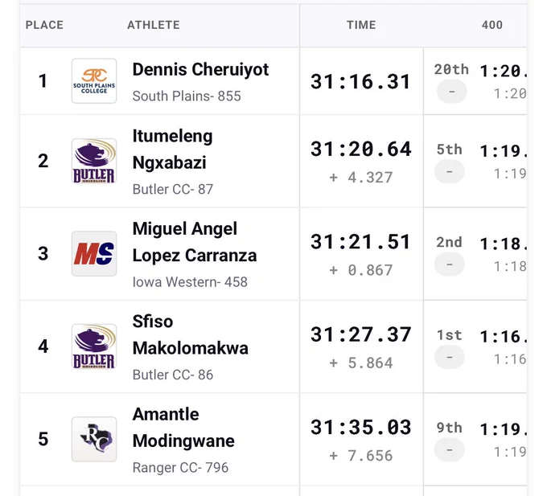The image size is (547, 496).
Task: Select the 400 split column header
Action: (x=491, y=25)
